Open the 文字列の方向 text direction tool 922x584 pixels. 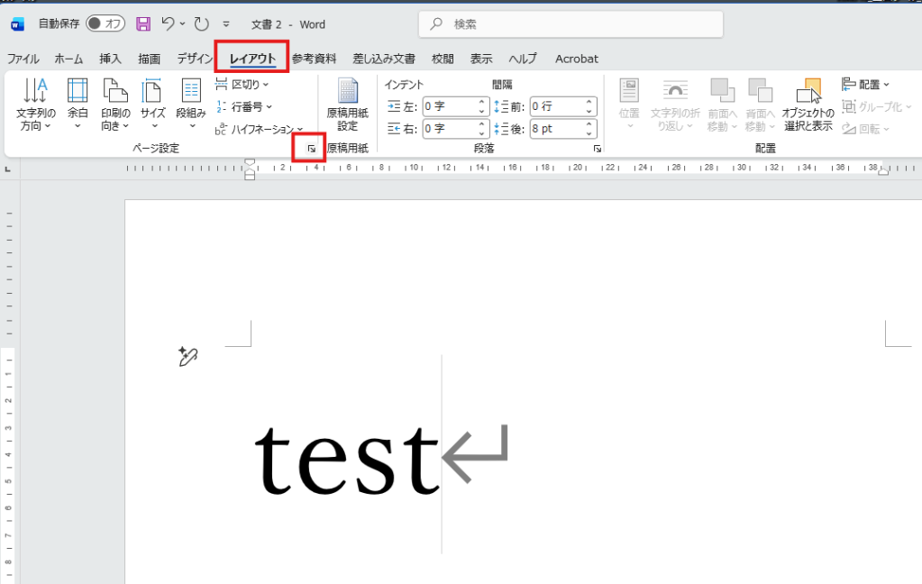click(x=36, y=104)
